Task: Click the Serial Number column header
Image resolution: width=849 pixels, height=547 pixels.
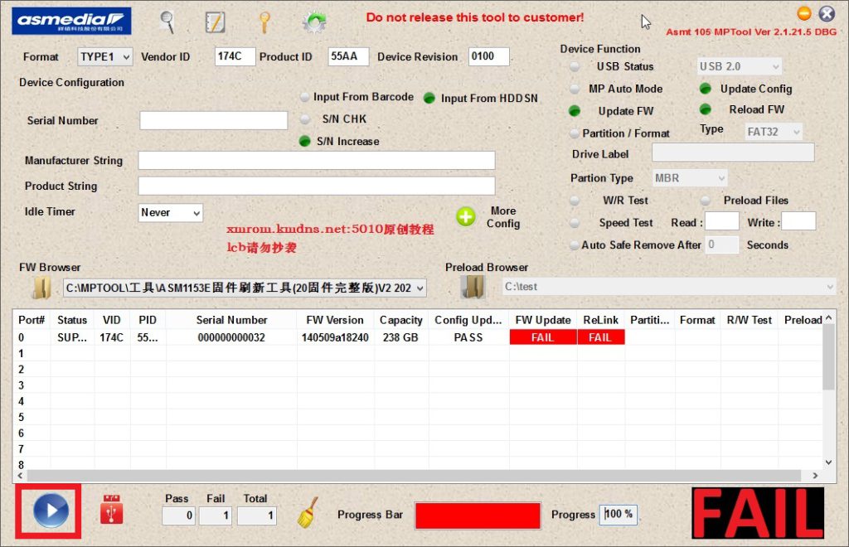Action: pyautogui.click(x=231, y=320)
